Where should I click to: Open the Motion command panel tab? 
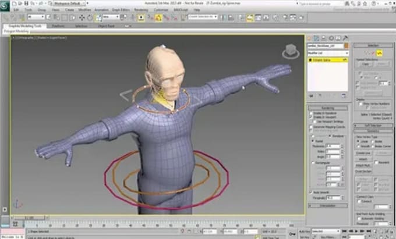coord(331,38)
